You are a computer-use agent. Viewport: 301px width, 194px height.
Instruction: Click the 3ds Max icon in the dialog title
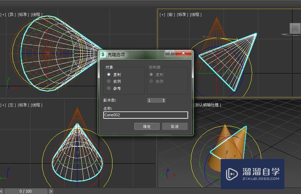tap(103, 54)
